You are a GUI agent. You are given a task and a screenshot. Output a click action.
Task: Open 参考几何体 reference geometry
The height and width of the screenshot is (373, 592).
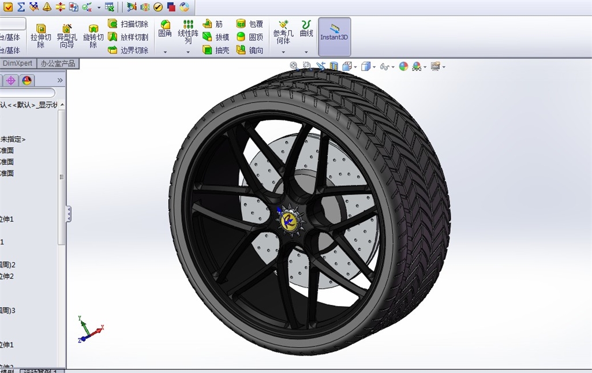click(283, 32)
